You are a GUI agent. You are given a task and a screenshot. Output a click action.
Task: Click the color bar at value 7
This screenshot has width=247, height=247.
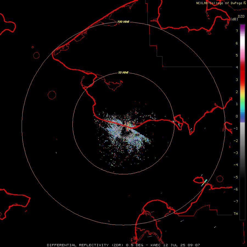click(242, 31)
